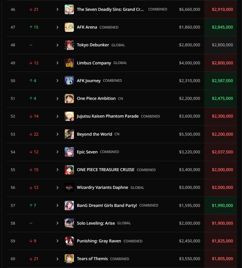Click the Limbus Company game icon
The image size is (242, 268).
coord(69,63)
